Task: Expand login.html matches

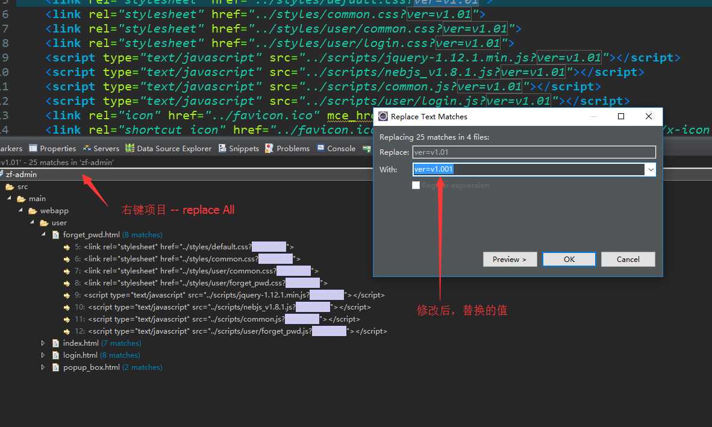Action: [43, 355]
